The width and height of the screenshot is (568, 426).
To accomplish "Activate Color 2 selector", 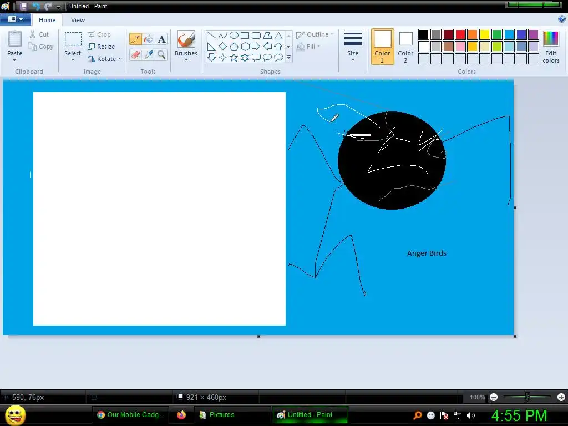I will (x=405, y=47).
